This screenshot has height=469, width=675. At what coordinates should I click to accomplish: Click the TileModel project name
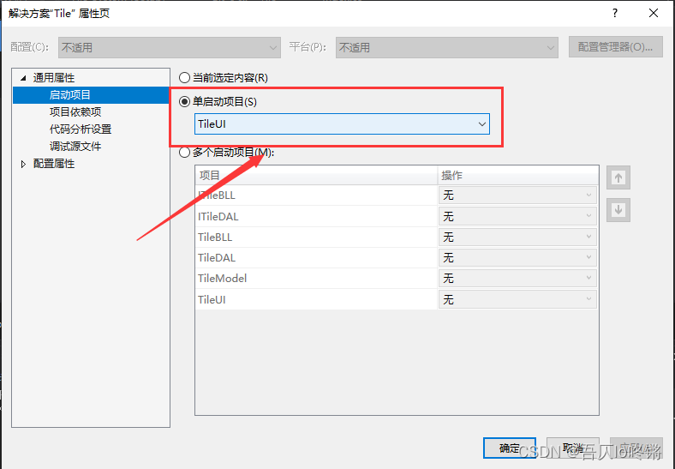coord(222,279)
